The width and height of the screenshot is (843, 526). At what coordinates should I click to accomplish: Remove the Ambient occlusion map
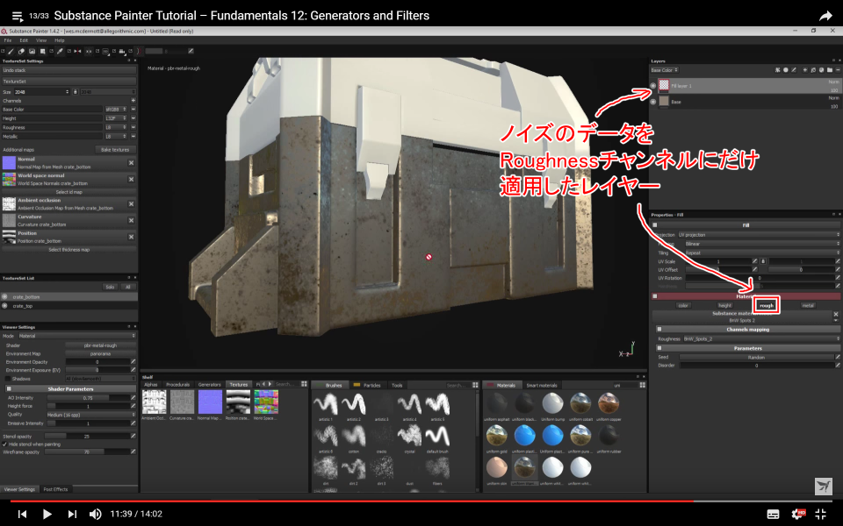click(131, 204)
